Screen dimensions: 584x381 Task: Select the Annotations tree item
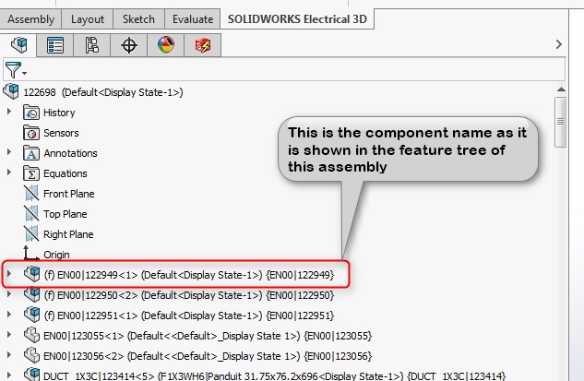[70, 153]
